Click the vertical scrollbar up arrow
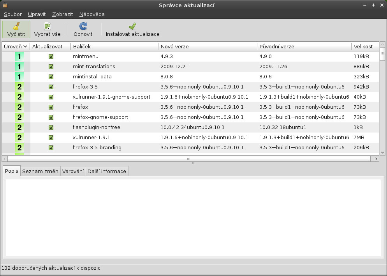387x276 pixels. pos(382,44)
